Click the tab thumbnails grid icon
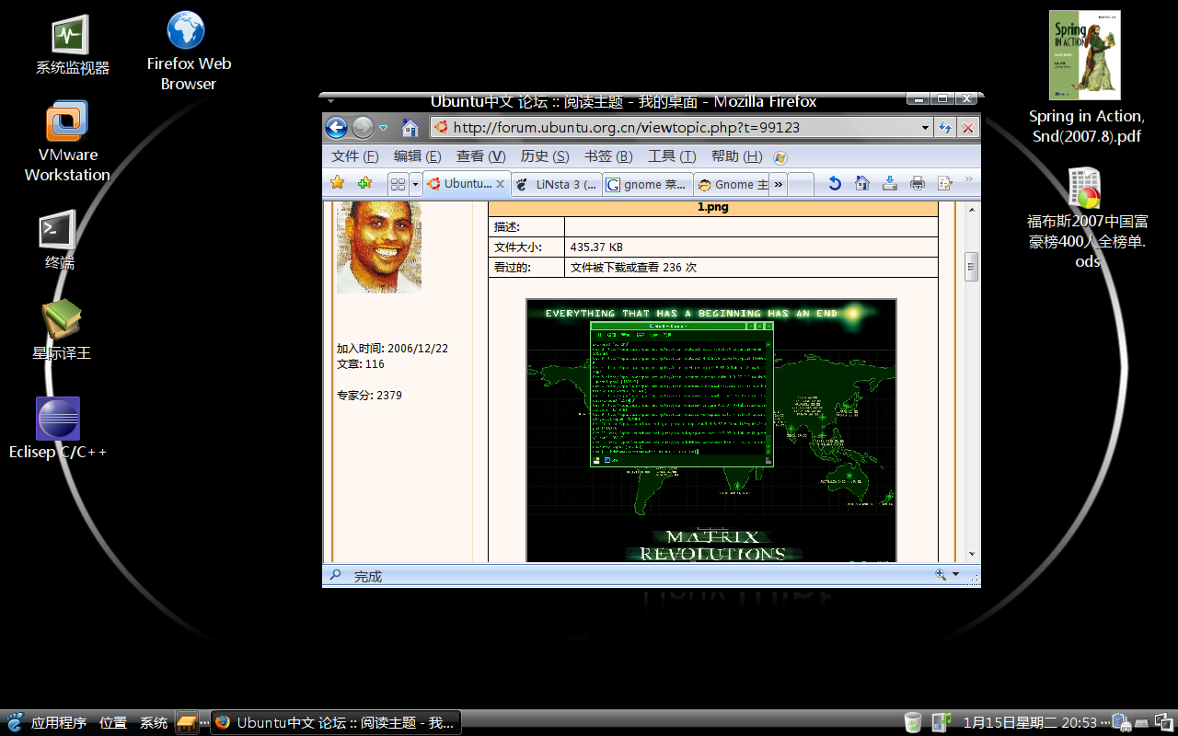The height and width of the screenshot is (736, 1178). (398, 184)
